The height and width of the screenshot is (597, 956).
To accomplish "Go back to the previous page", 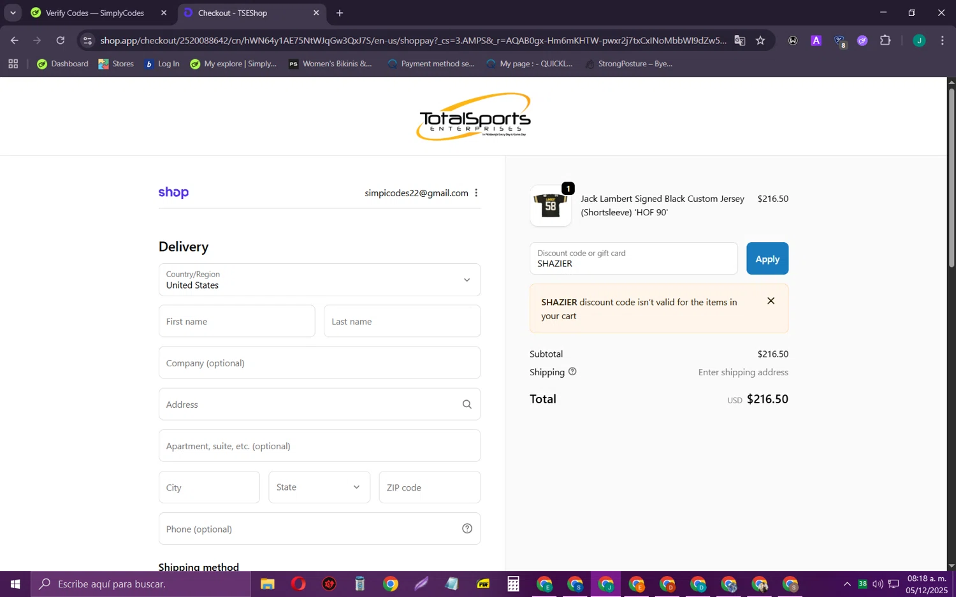I will tap(14, 40).
